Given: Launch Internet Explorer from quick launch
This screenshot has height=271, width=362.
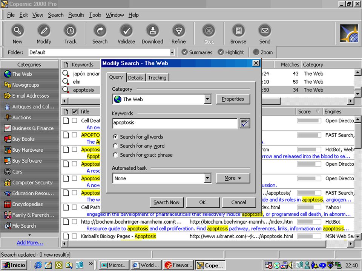Looking at the screenshot, I should coord(38,265).
